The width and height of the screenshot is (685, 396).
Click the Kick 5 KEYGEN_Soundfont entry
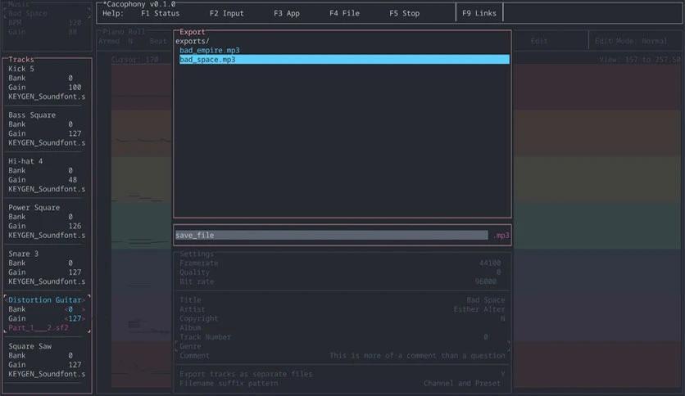click(x=47, y=97)
